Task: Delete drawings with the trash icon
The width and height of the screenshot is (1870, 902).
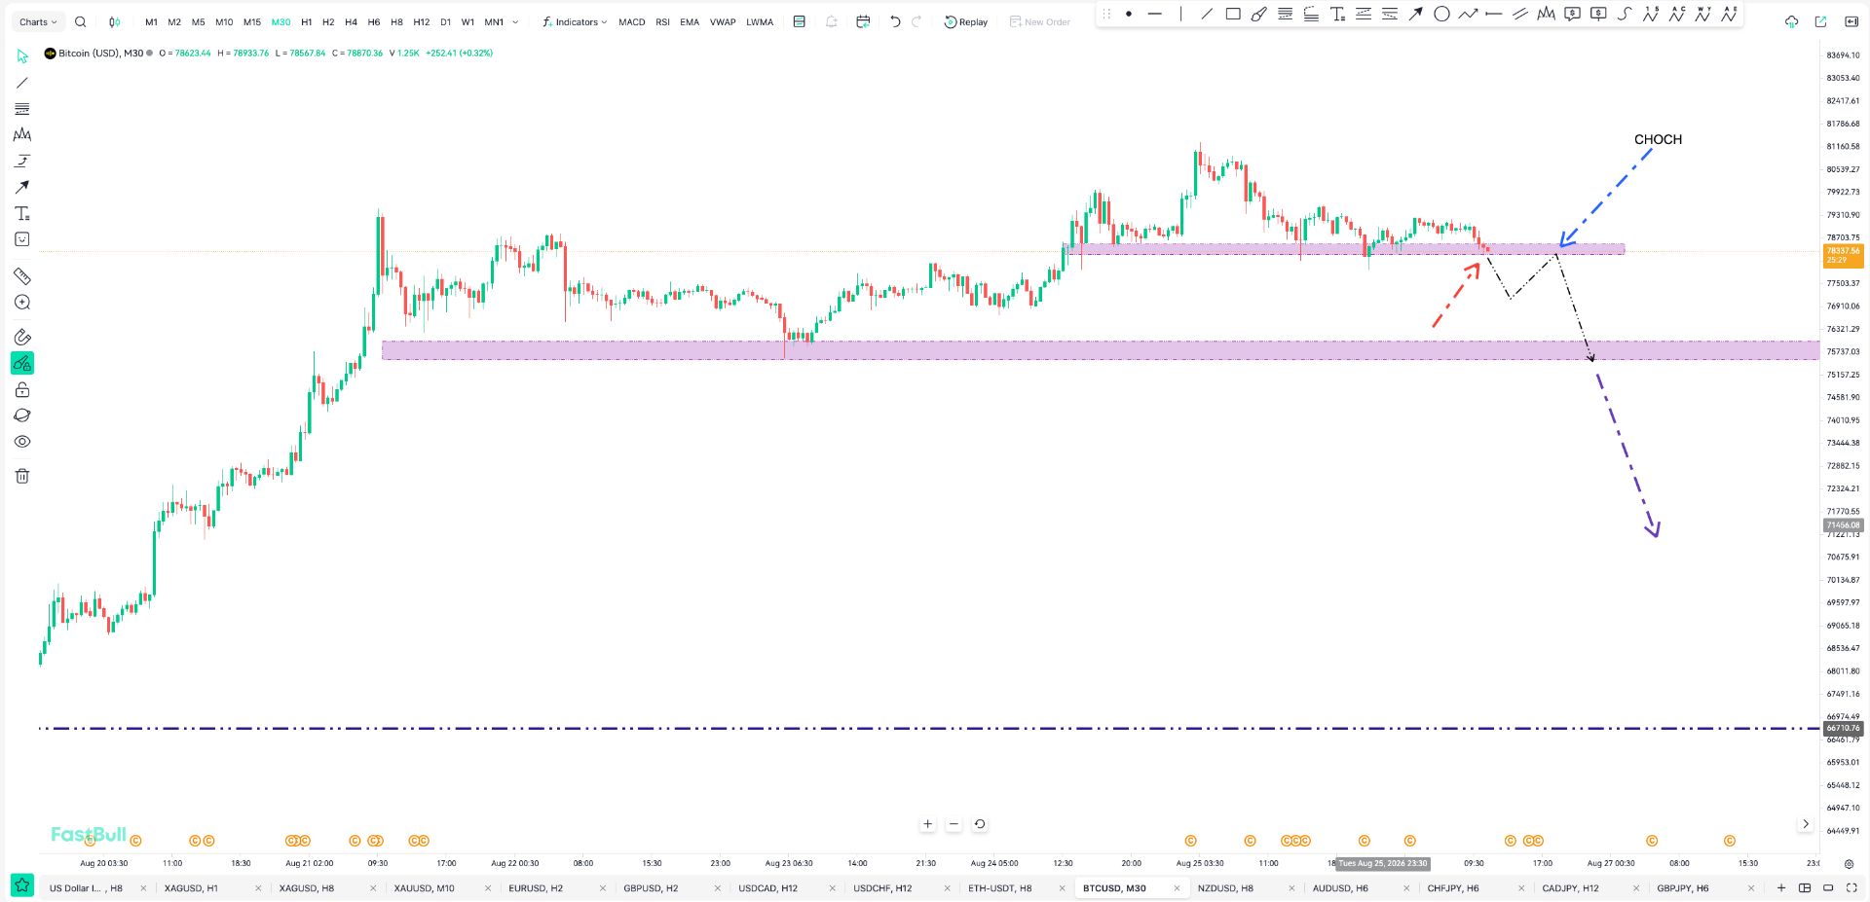Action: pyautogui.click(x=22, y=476)
